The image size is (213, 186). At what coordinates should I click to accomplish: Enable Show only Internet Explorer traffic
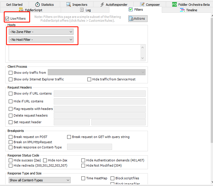[10, 79]
